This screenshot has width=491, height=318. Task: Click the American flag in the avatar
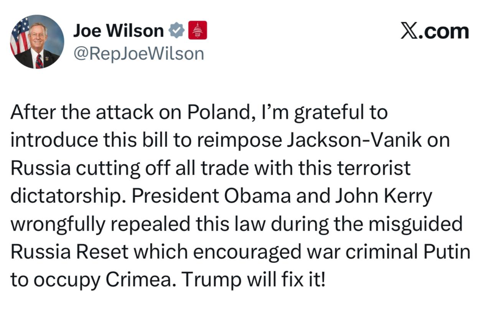coord(19,36)
